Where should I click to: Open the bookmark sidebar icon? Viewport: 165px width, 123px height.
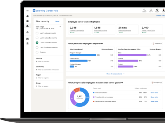click(x=28, y=44)
